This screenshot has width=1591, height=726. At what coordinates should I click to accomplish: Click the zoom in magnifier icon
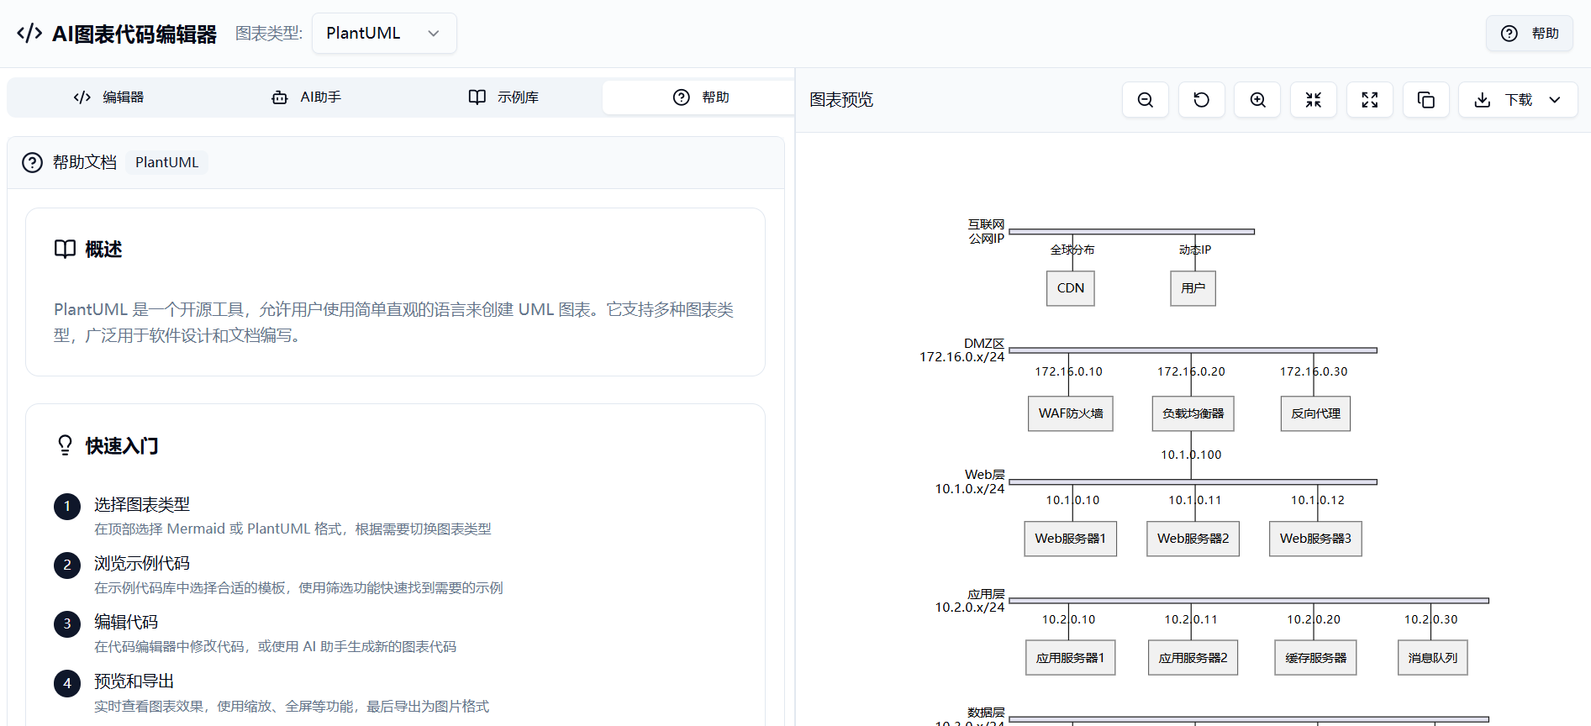click(x=1257, y=100)
